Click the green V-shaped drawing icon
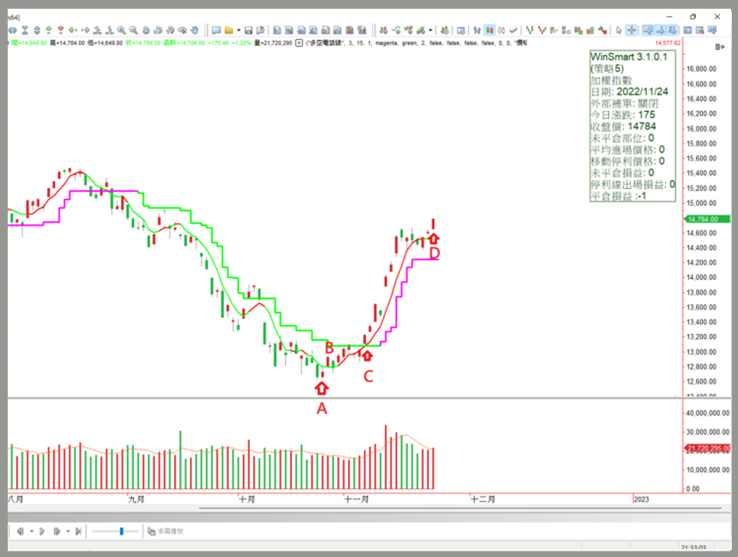The width and height of the screenshot is (738, 557). [x=530, y=30]
